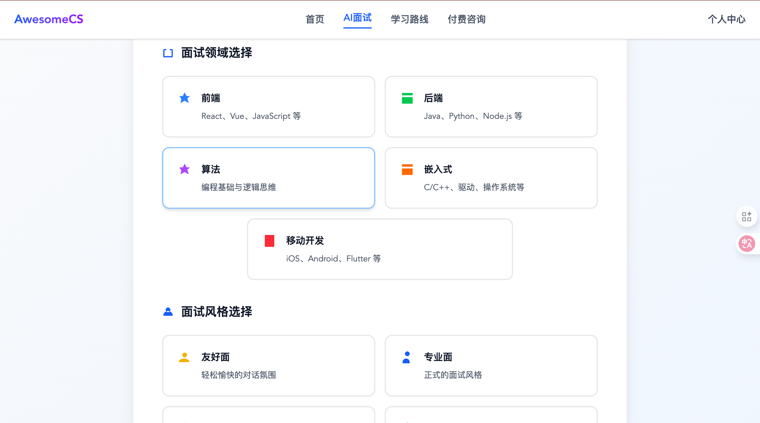Open the 学习路线 nav tab
Image resolution: width=760 pixels, height=423 pixels.
point(409,19)
